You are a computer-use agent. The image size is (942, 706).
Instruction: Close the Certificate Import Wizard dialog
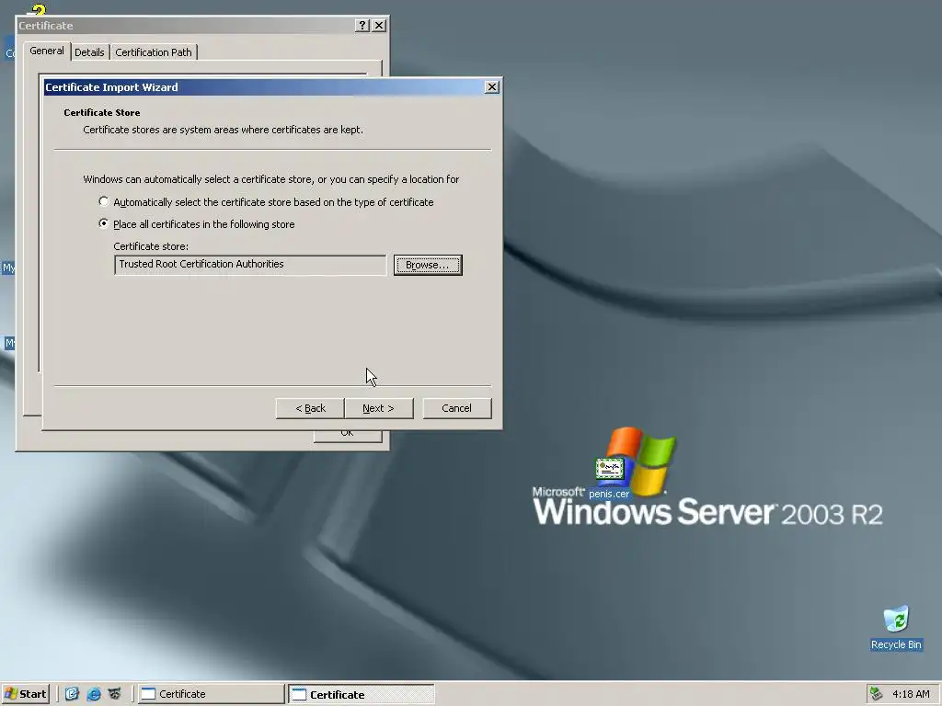[x=492, y=87]
